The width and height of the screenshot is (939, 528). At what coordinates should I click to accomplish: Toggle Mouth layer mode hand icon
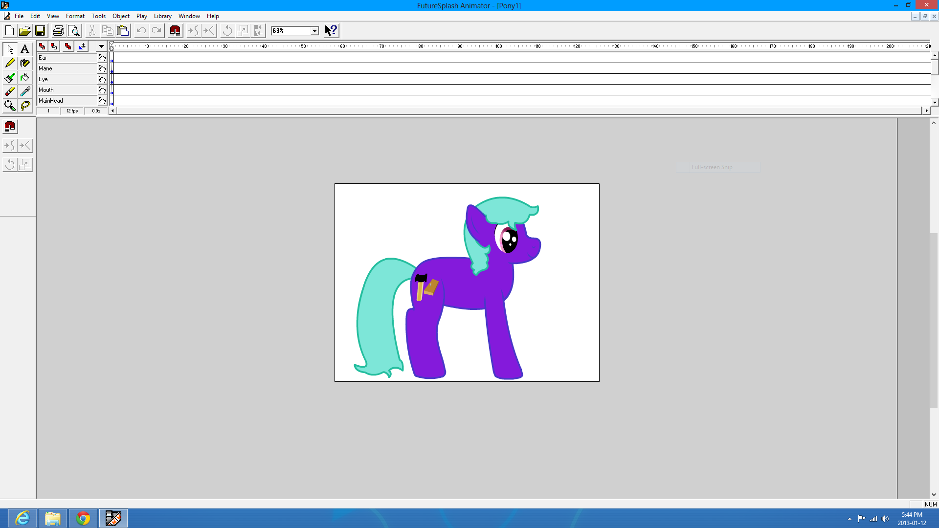point(102,90)
